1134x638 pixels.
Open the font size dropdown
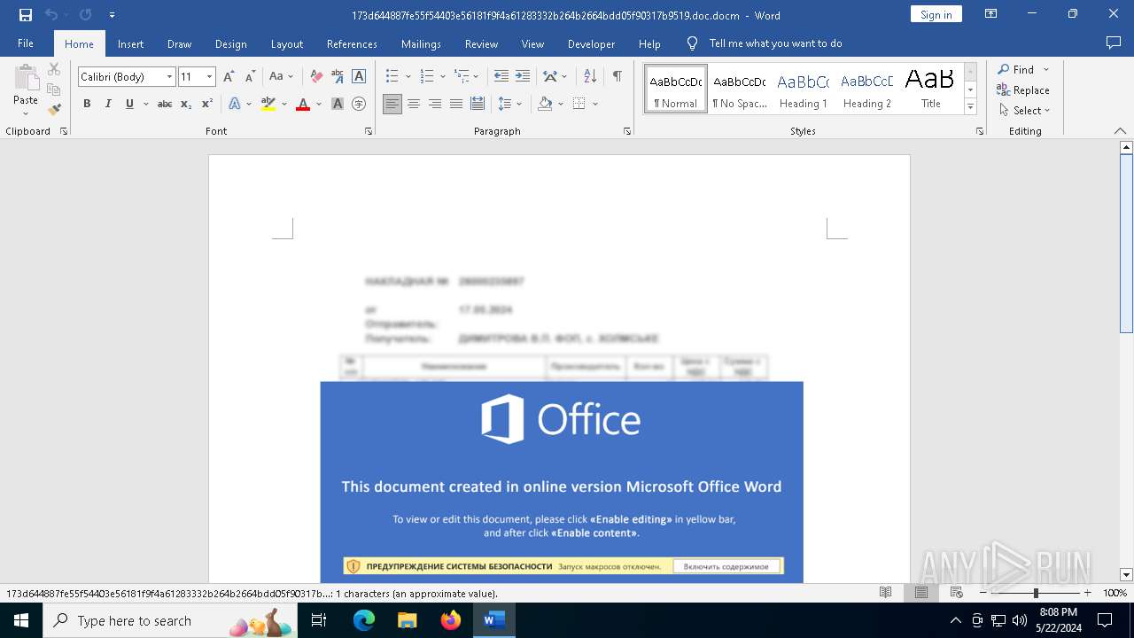pos(209,77)
